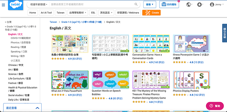Open Phonics Display Posters thumbnail
This screenshot has height=112, width=227.
click(x=192, y=80)
